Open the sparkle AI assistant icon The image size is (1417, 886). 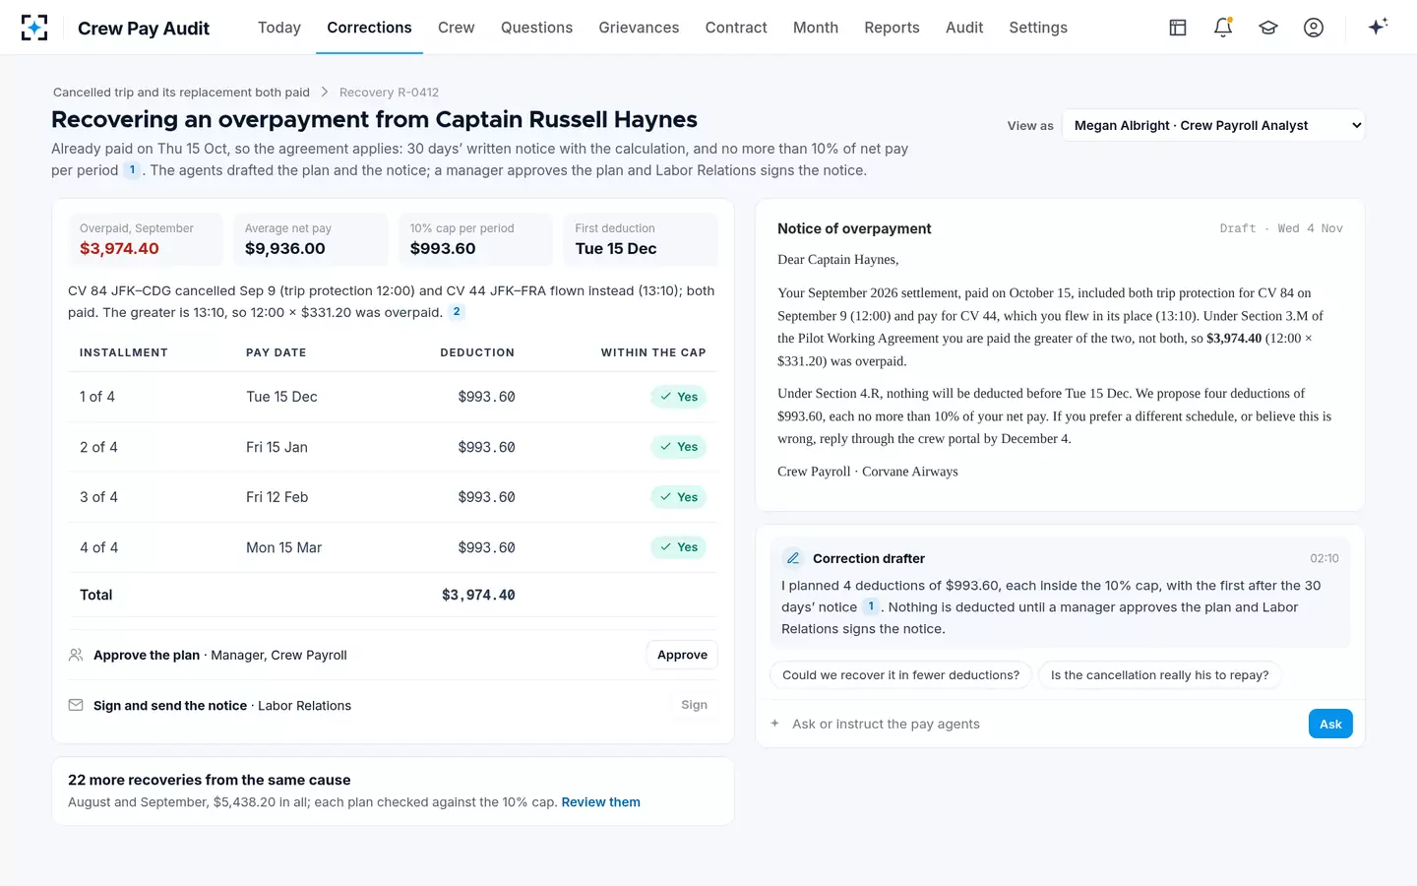point(1378,27)
